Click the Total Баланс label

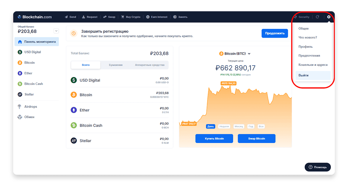click(x=80, y=53)
